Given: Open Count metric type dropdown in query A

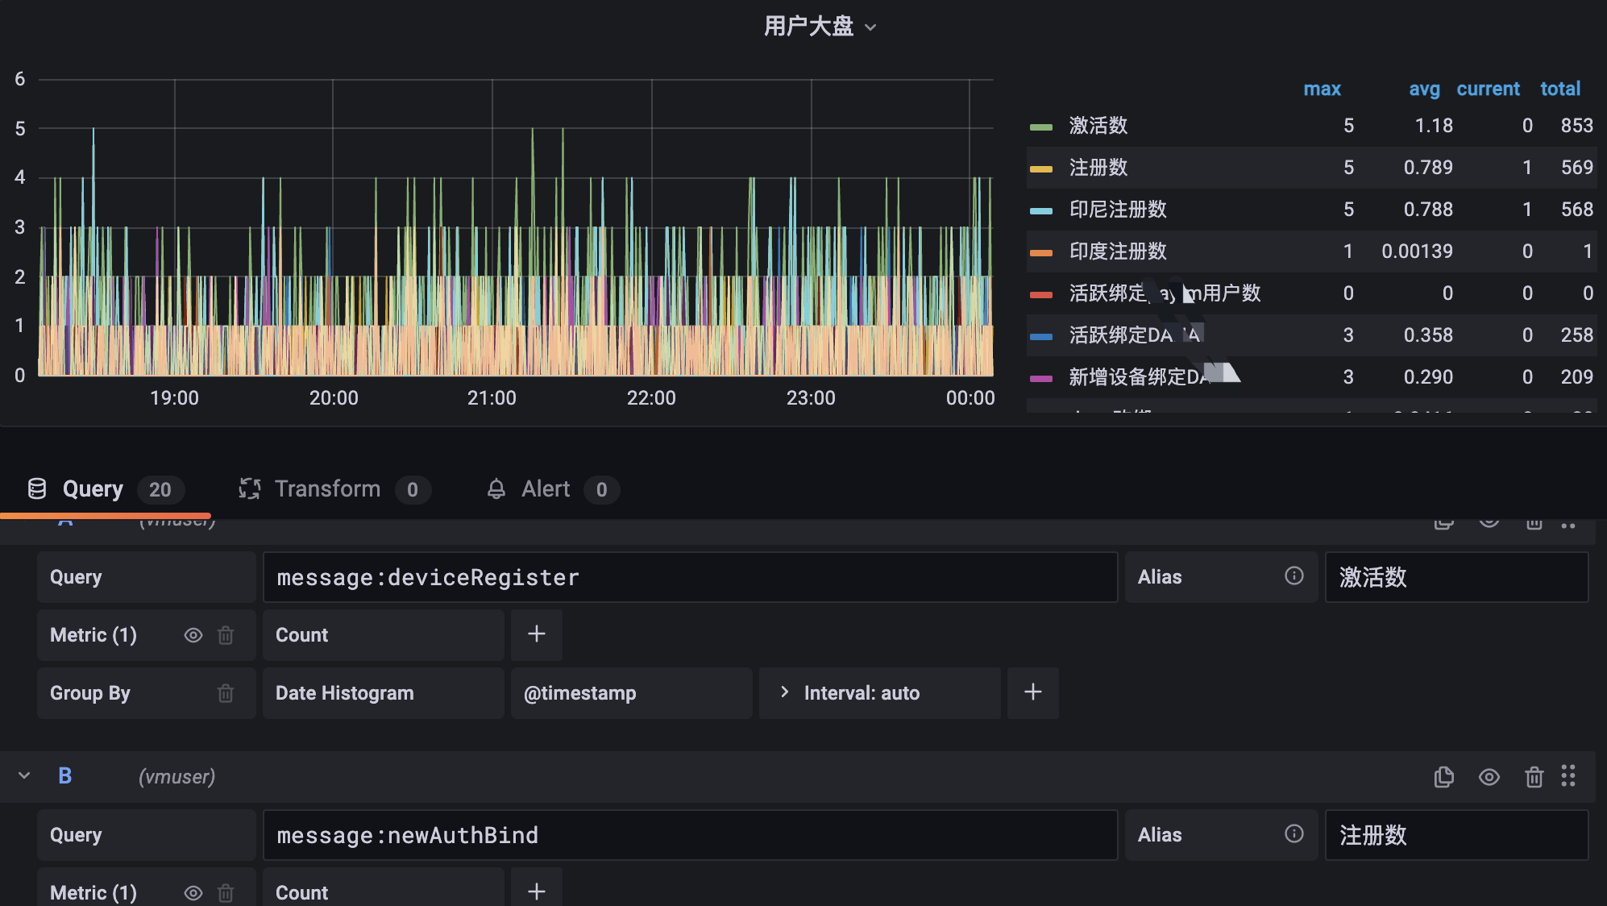Looking at the screenshot, I should [384, 635].
